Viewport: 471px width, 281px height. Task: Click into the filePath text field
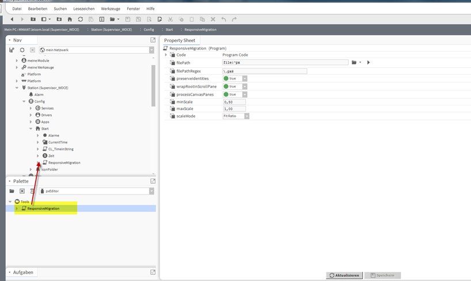[285, 63]
